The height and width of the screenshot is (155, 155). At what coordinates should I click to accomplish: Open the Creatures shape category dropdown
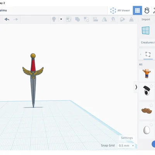147,43
